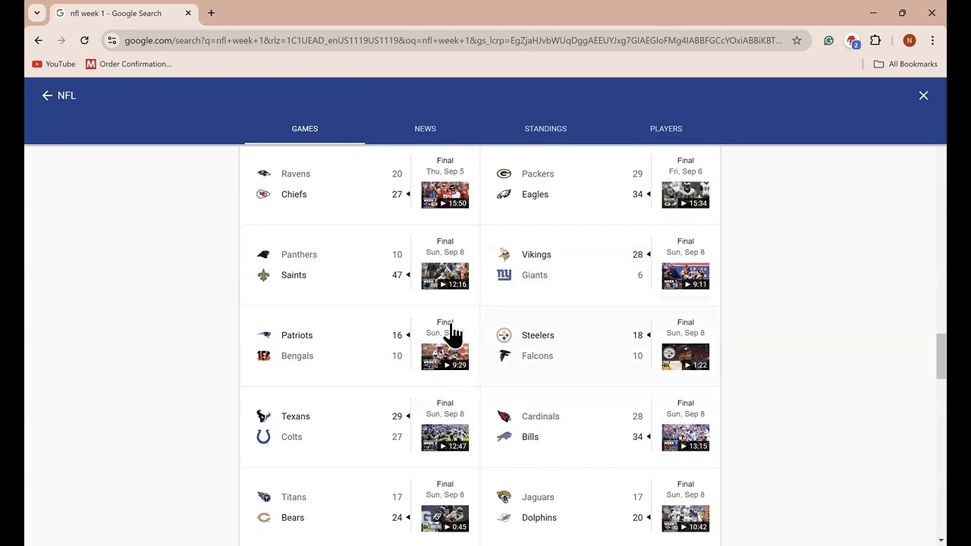Click the address bar URL field
The image size is (971, 546).
453,40
